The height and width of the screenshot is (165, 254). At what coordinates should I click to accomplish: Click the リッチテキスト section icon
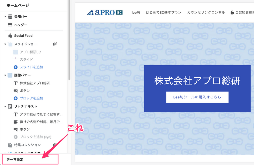point(10,106)
